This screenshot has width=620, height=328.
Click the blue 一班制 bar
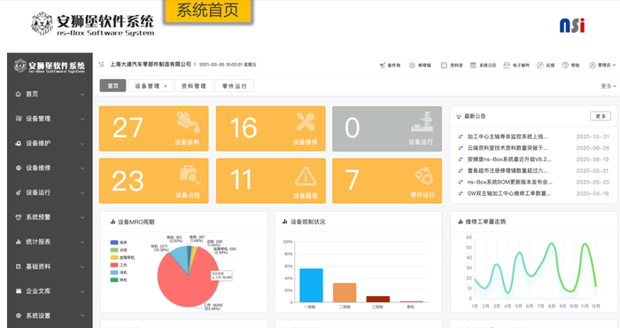311,285
